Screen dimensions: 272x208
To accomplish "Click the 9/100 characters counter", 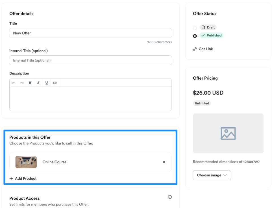I will 159,42.
